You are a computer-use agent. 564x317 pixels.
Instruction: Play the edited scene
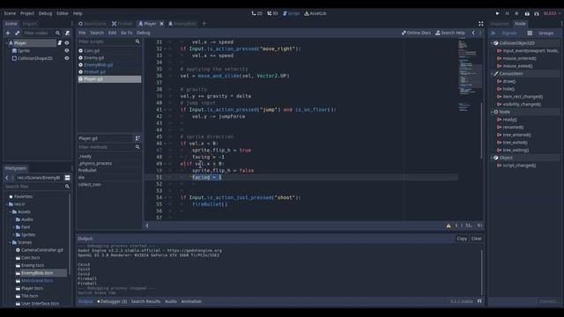527,13
